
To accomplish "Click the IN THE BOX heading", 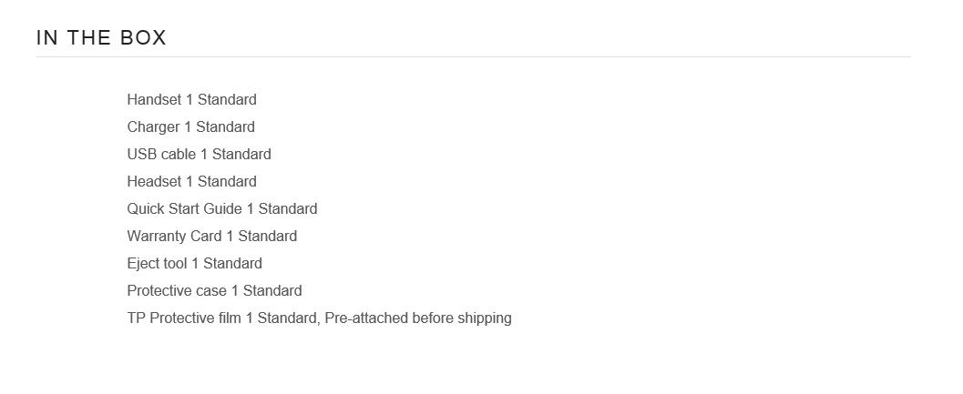I will 101,38.
